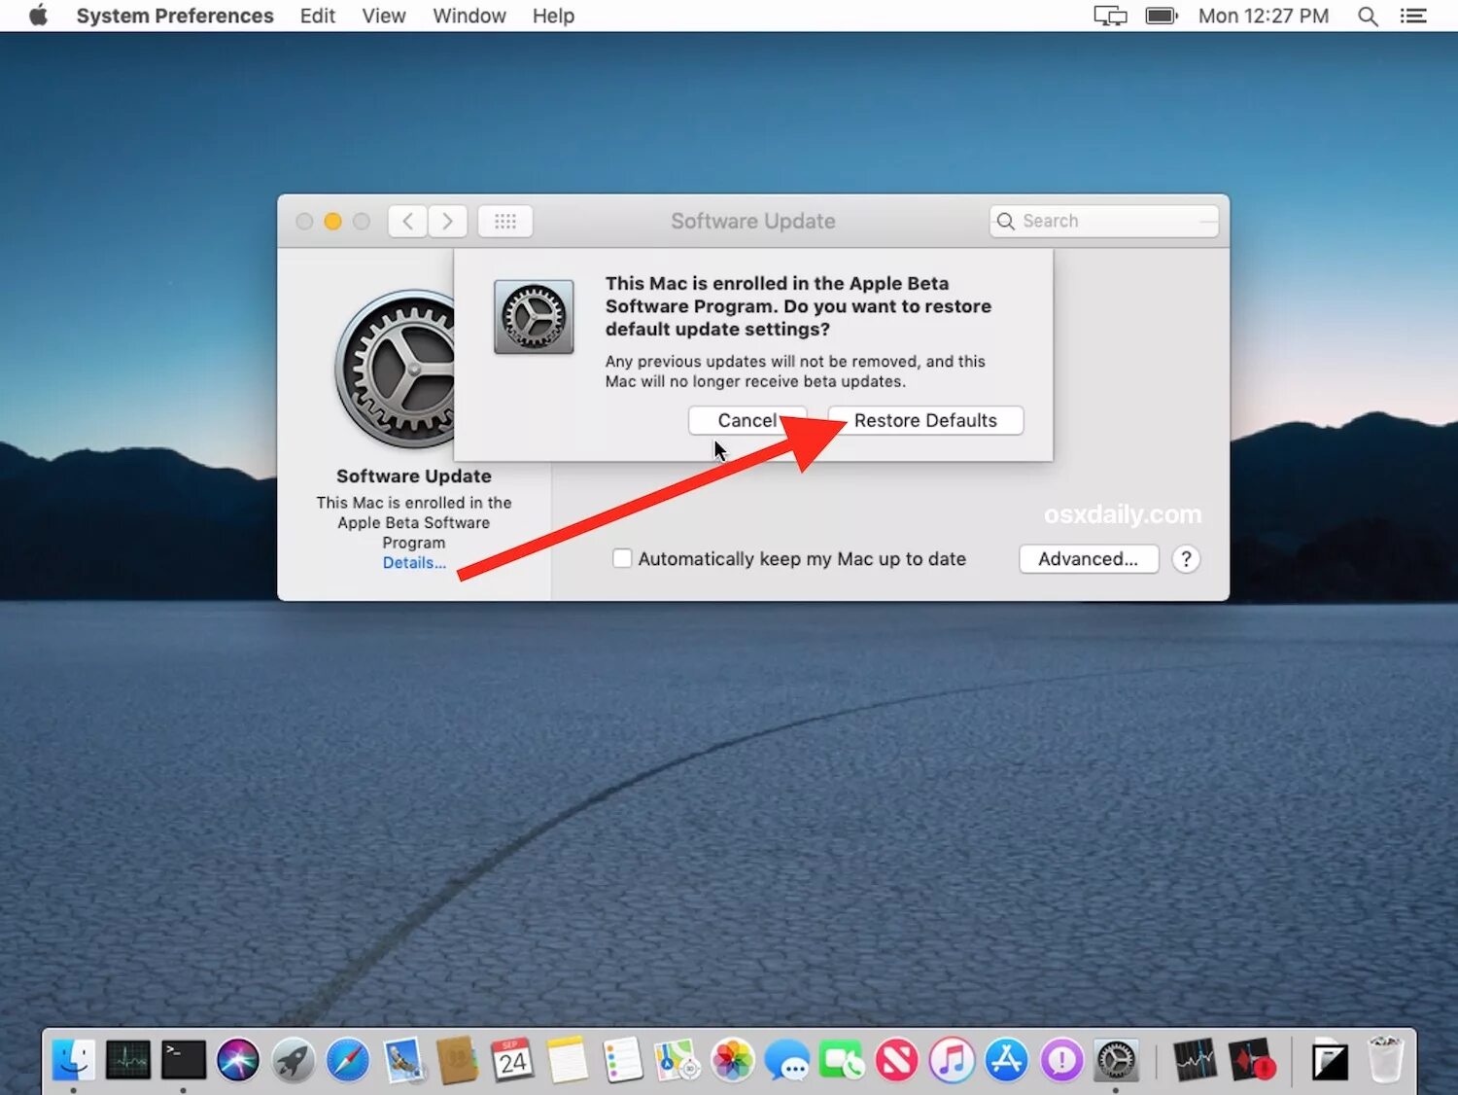The height and width of the screenshot is (1095, 1458).
Task: Open the Apple menu
Action: click(39, 16)
